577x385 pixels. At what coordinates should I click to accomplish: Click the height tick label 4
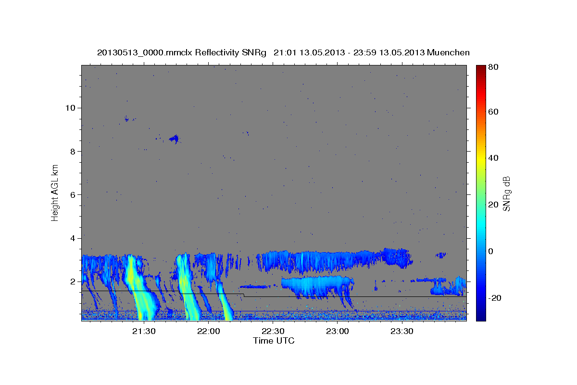pyautogui.click(x=72, y=238)
